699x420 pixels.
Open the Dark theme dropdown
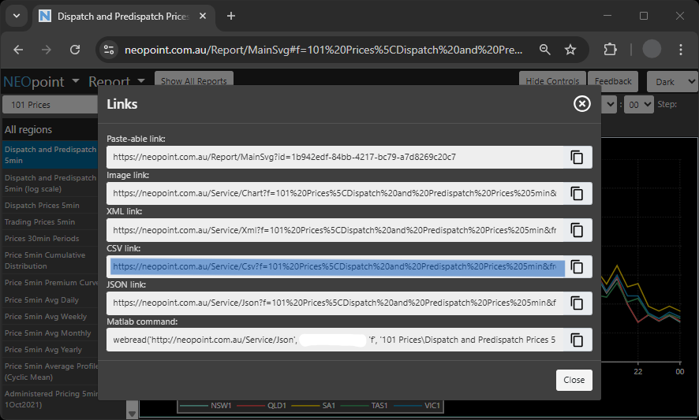672,81
